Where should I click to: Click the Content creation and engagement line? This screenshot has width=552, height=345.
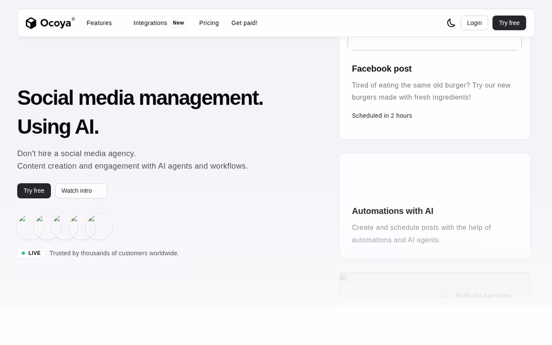[132, 166]
